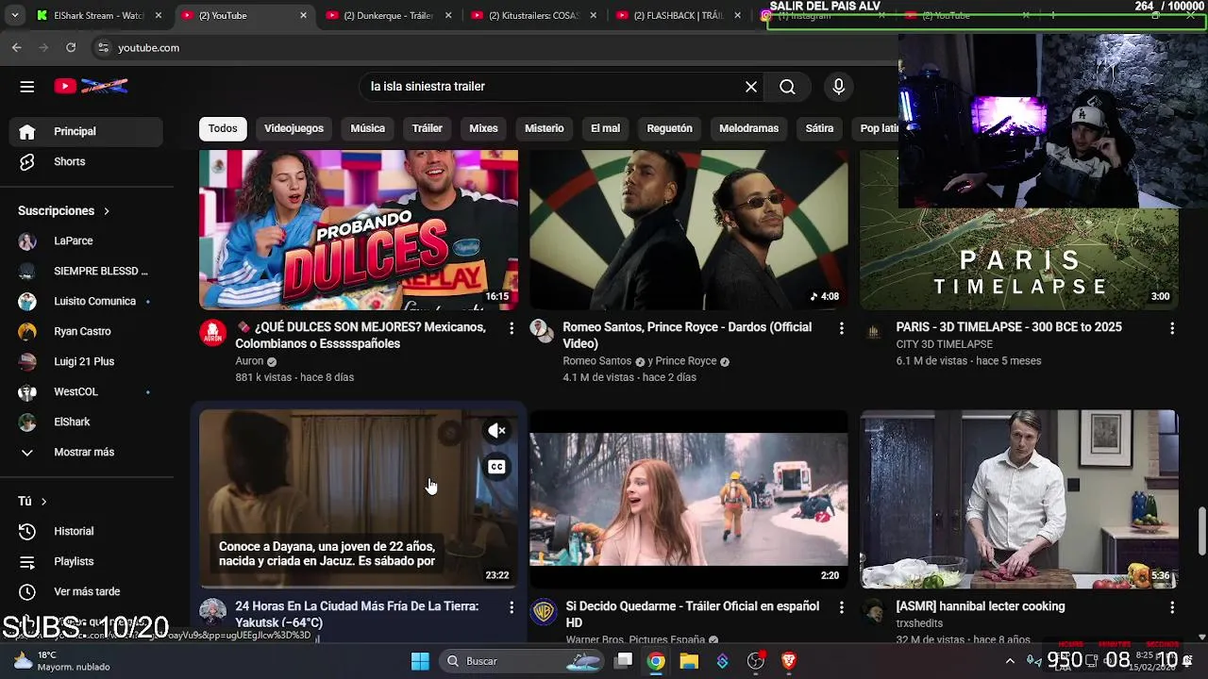
Task: Open Shorts in sidebar
Action: click(86, 161)
